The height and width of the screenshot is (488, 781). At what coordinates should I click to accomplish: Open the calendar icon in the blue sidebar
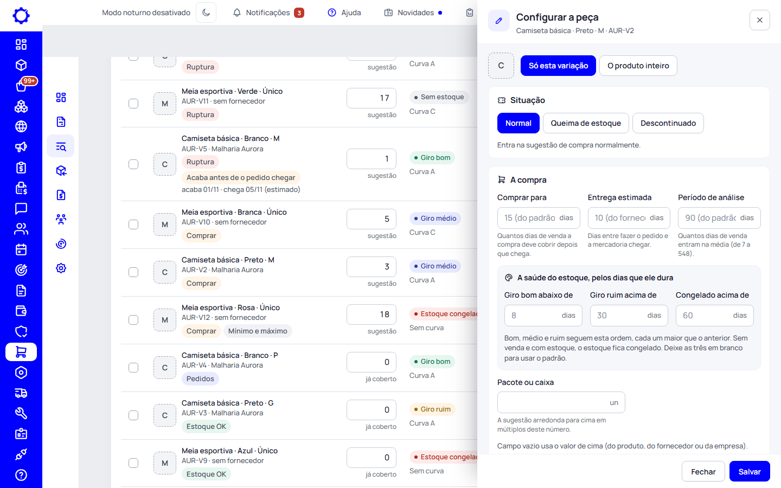coord(21,249)
